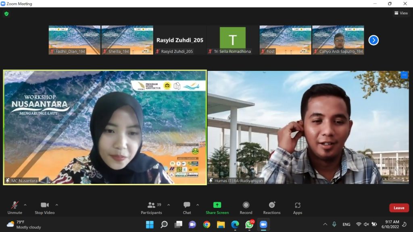Viewport: 413px width, 232px height.
Task: Open WhatsApp from the taskbar
Action: point(249,225)
